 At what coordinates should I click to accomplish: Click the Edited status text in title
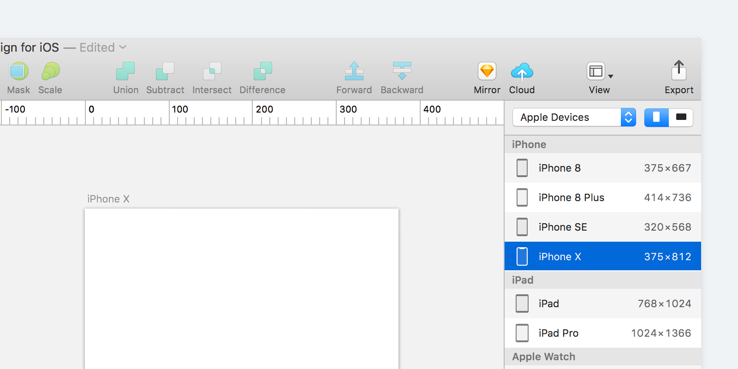pyautogui.click(x=97, y=48)
